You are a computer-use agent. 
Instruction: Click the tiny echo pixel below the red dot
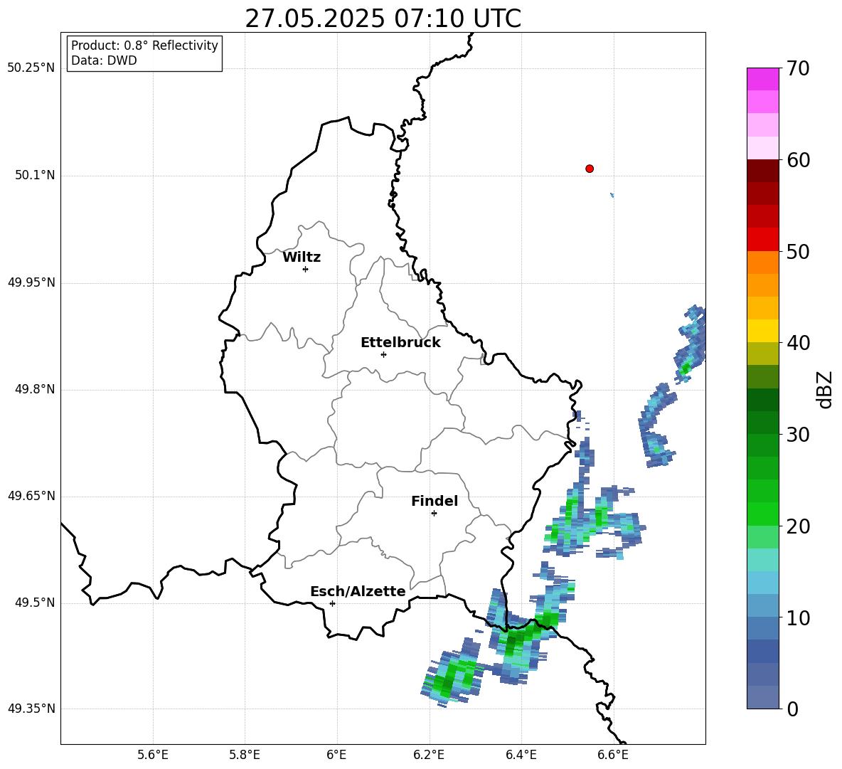pyautogui.click(x=612, y=195)
